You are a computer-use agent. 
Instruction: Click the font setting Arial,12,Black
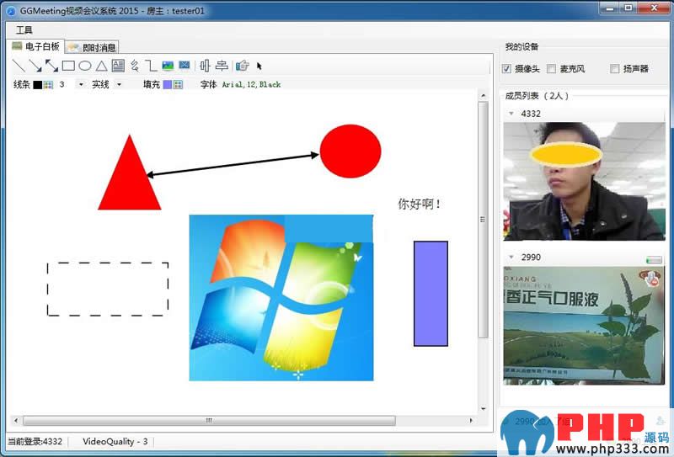[251, 85]
